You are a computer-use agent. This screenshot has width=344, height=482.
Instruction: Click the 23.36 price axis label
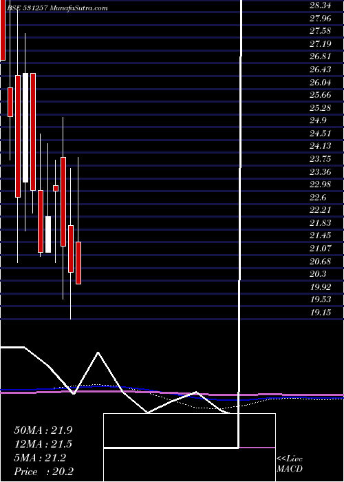pos(320,172)
